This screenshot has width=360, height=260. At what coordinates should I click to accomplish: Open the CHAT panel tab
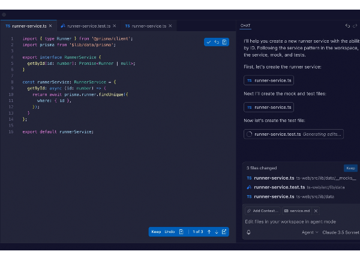pyautogui.click(x=245, y=25)
